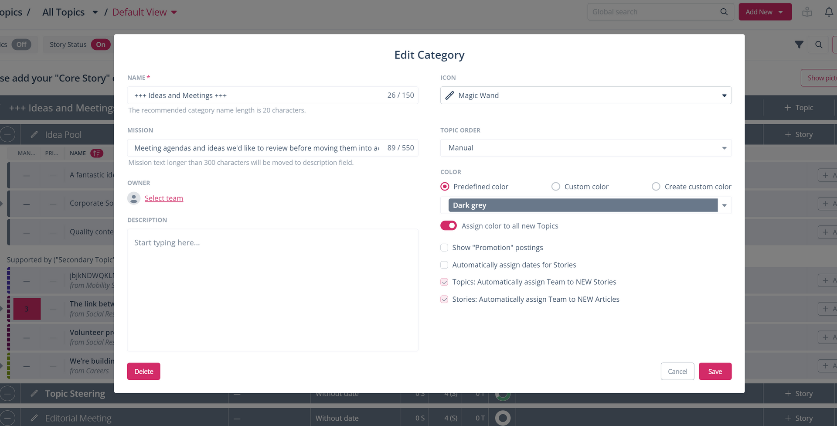This screenshot has width=837, height=426.
Task: Click the Select team link
Action: coord(164,198)
